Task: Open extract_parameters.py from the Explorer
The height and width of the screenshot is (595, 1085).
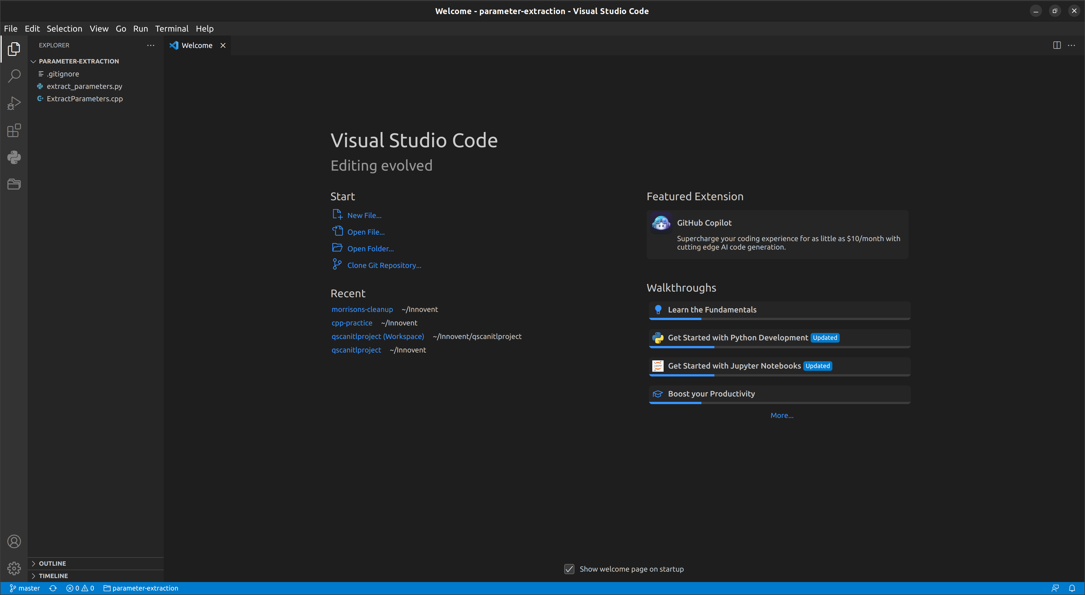Action: click(x=84, y=86)
